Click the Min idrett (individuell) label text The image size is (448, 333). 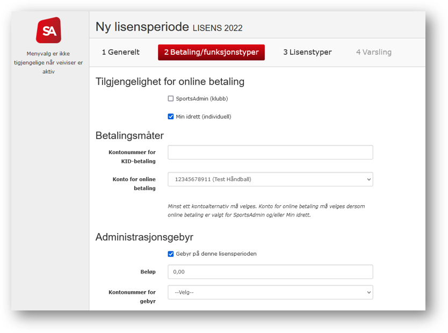coord(204,117)
